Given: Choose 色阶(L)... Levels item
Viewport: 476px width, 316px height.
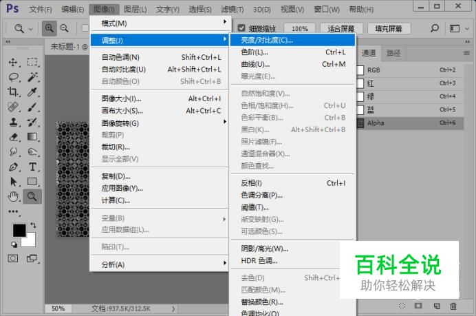Looking at the screenshot, I should pos(292,52).
